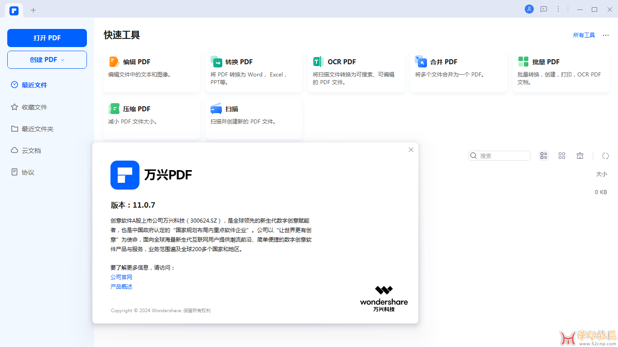Viewport: 618px width, 347px height.
Task: Open the 合并 PDF tool icon
Action: tap(421, 62)
